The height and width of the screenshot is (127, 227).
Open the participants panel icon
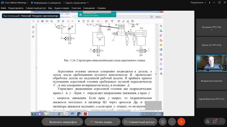(207, 121)
